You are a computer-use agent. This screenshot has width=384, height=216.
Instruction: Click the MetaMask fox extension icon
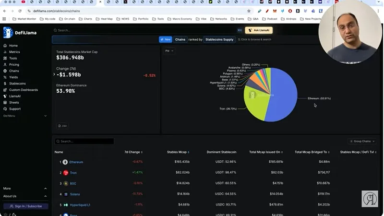[x=275, y=11]
